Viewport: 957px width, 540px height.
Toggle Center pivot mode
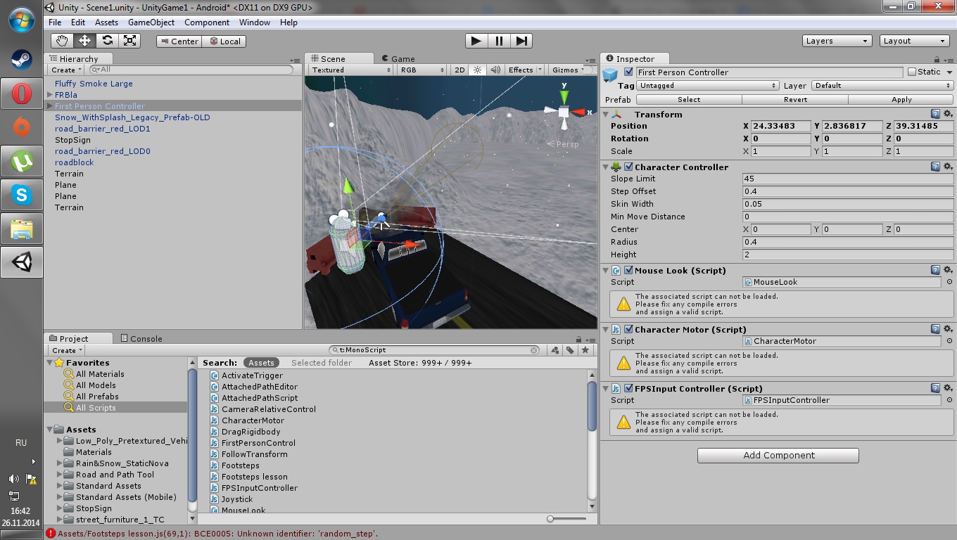click(x=179, y=41)
